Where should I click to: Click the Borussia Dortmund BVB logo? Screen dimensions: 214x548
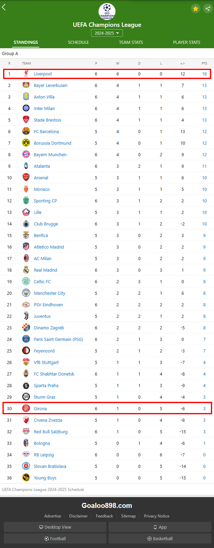click(x=26, y=143)
